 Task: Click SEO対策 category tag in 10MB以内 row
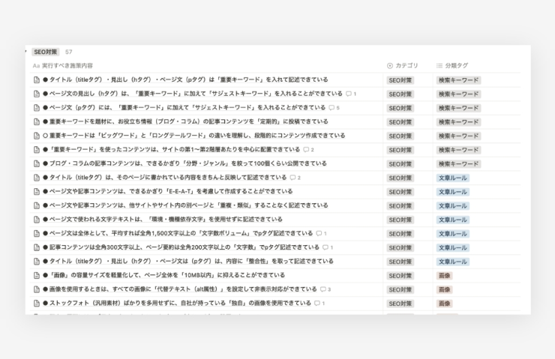click(400, 276)
